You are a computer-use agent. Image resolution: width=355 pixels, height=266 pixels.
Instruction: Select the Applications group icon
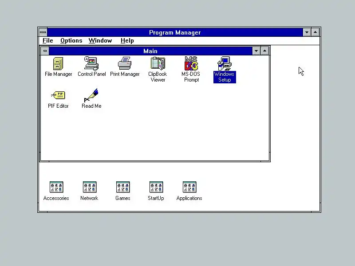pyautogui.click(x=189, y=187)
